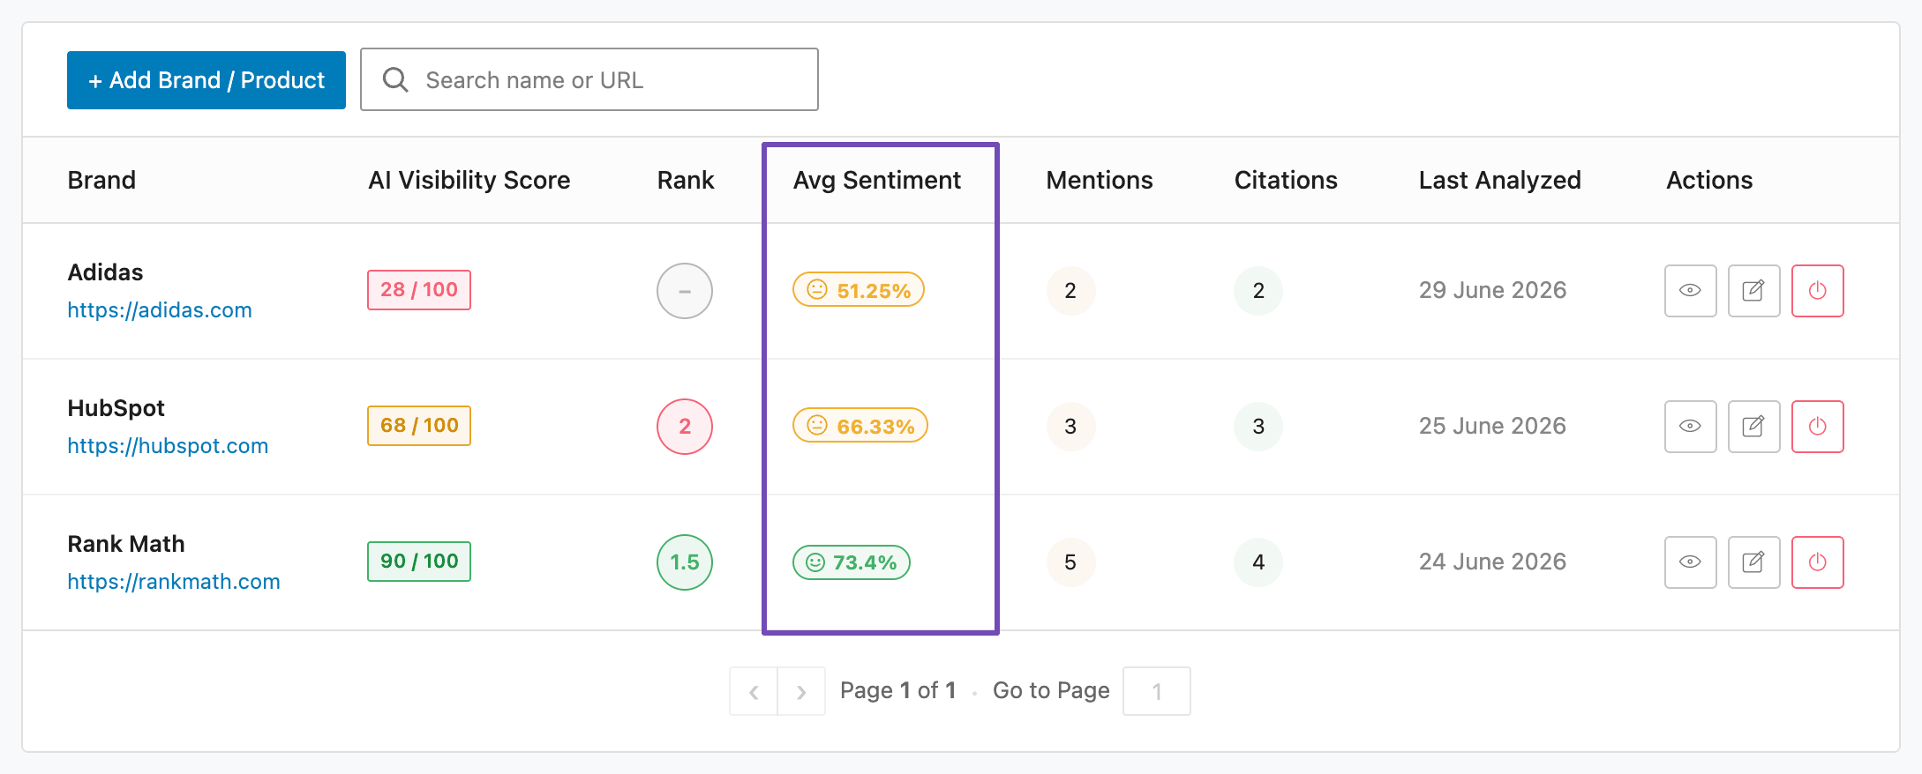1922x774 pixels.
Task: Click the 90 / 100 visibility score badge
Action: point(419,562)
